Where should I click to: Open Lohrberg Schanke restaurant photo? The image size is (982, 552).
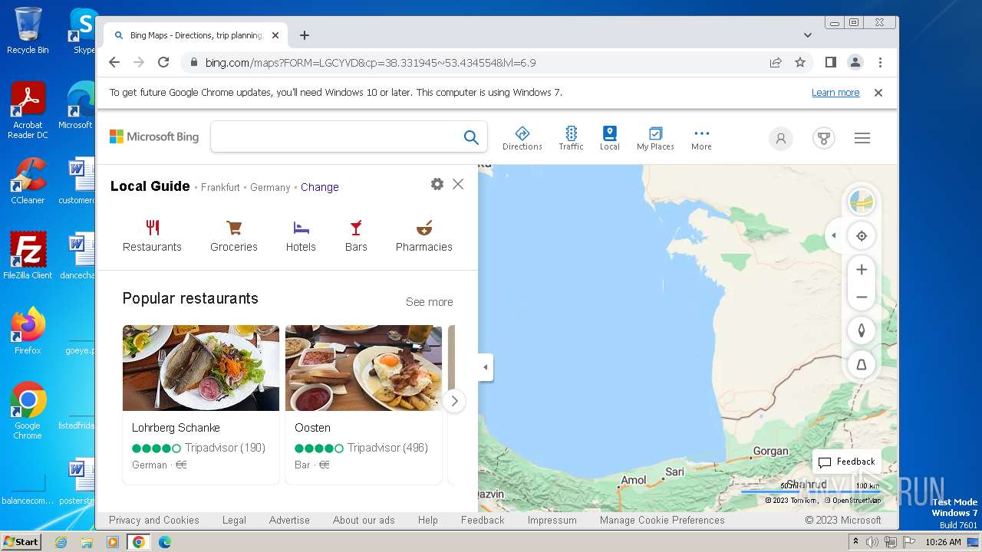coord(201,368)
